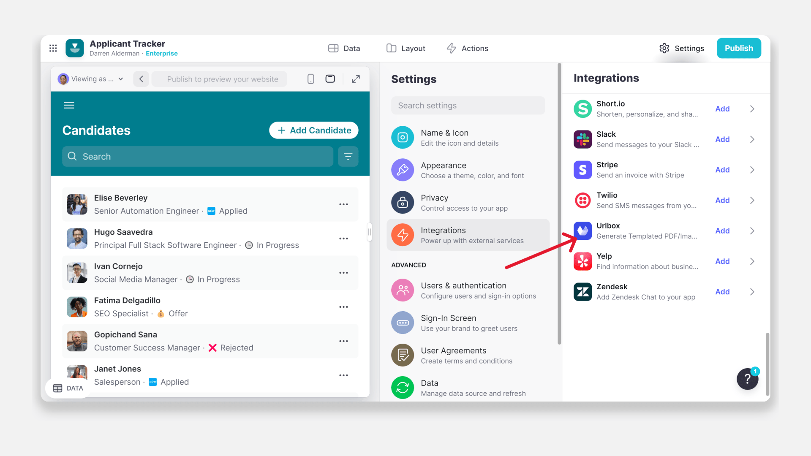Select the Privacy lock icon
The width and height of the screenshot is (811, 456).
point(403,202)
